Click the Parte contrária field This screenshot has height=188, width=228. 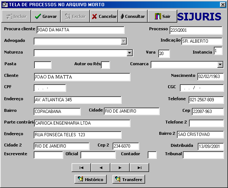point(82,123)
